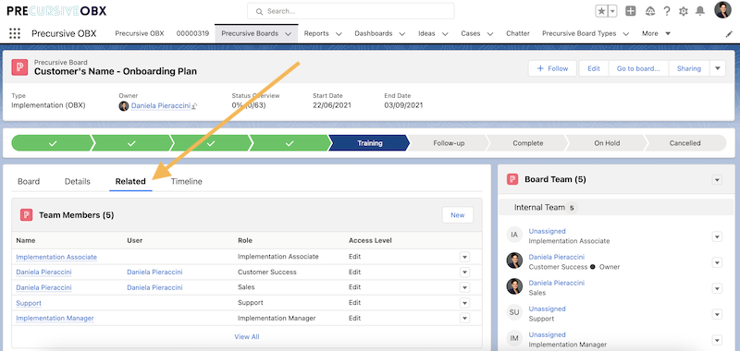The image size is (740, 351).
Task: Follow this board record
Action: pyautogui.click(x=552, y=68)
